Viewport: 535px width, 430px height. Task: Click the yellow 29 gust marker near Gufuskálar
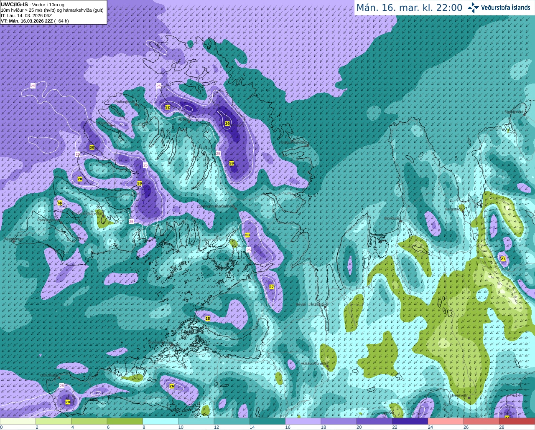coord(68,402)
